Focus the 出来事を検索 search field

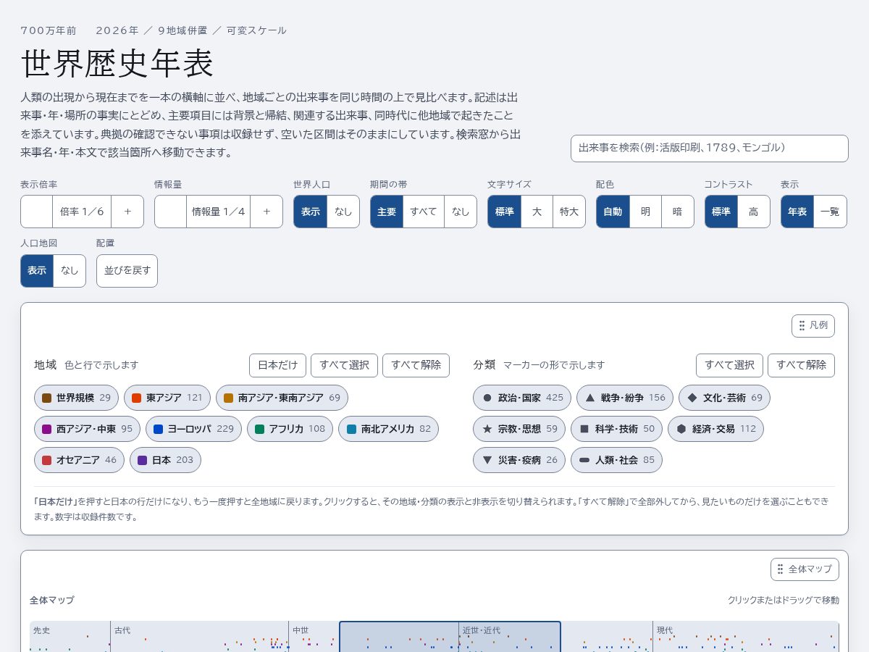point(710,148)
